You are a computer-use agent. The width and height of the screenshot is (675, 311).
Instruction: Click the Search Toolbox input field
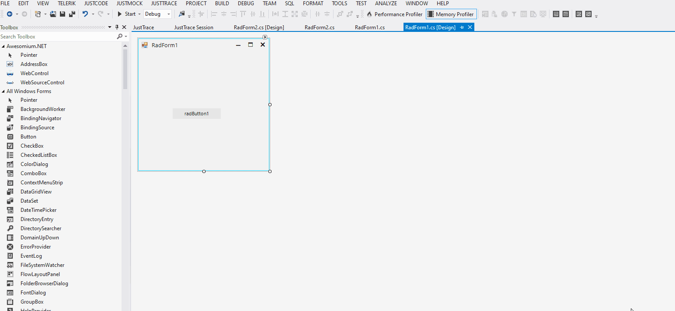pyautogui.click(x=57, y=37)
